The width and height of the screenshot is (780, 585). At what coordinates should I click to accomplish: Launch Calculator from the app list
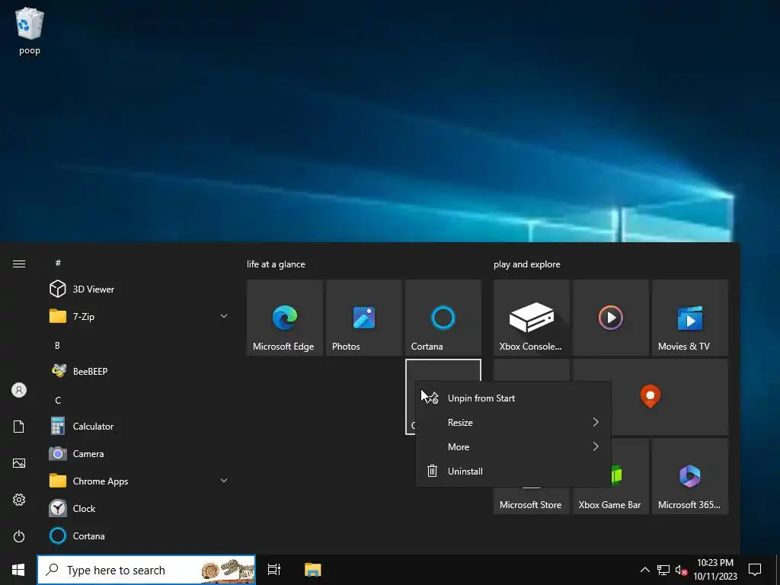pyautogui.click(x=139, y=427)
